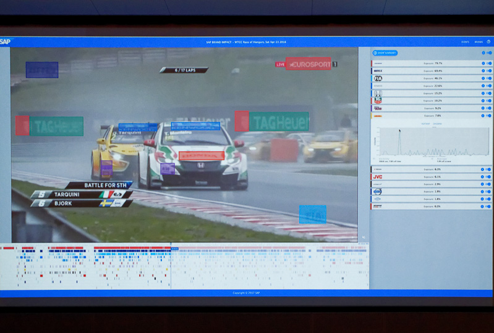494x333 pixels.
Task: Click the "Exposure 15.2%" value text
Action: pyautogui.click(x=433, y=93)
